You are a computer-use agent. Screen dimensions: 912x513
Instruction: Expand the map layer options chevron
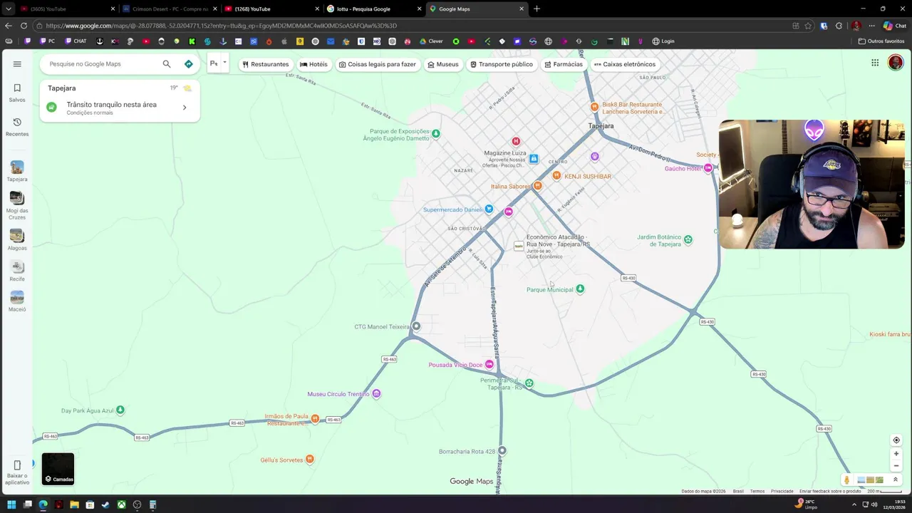tap(896, 480)
